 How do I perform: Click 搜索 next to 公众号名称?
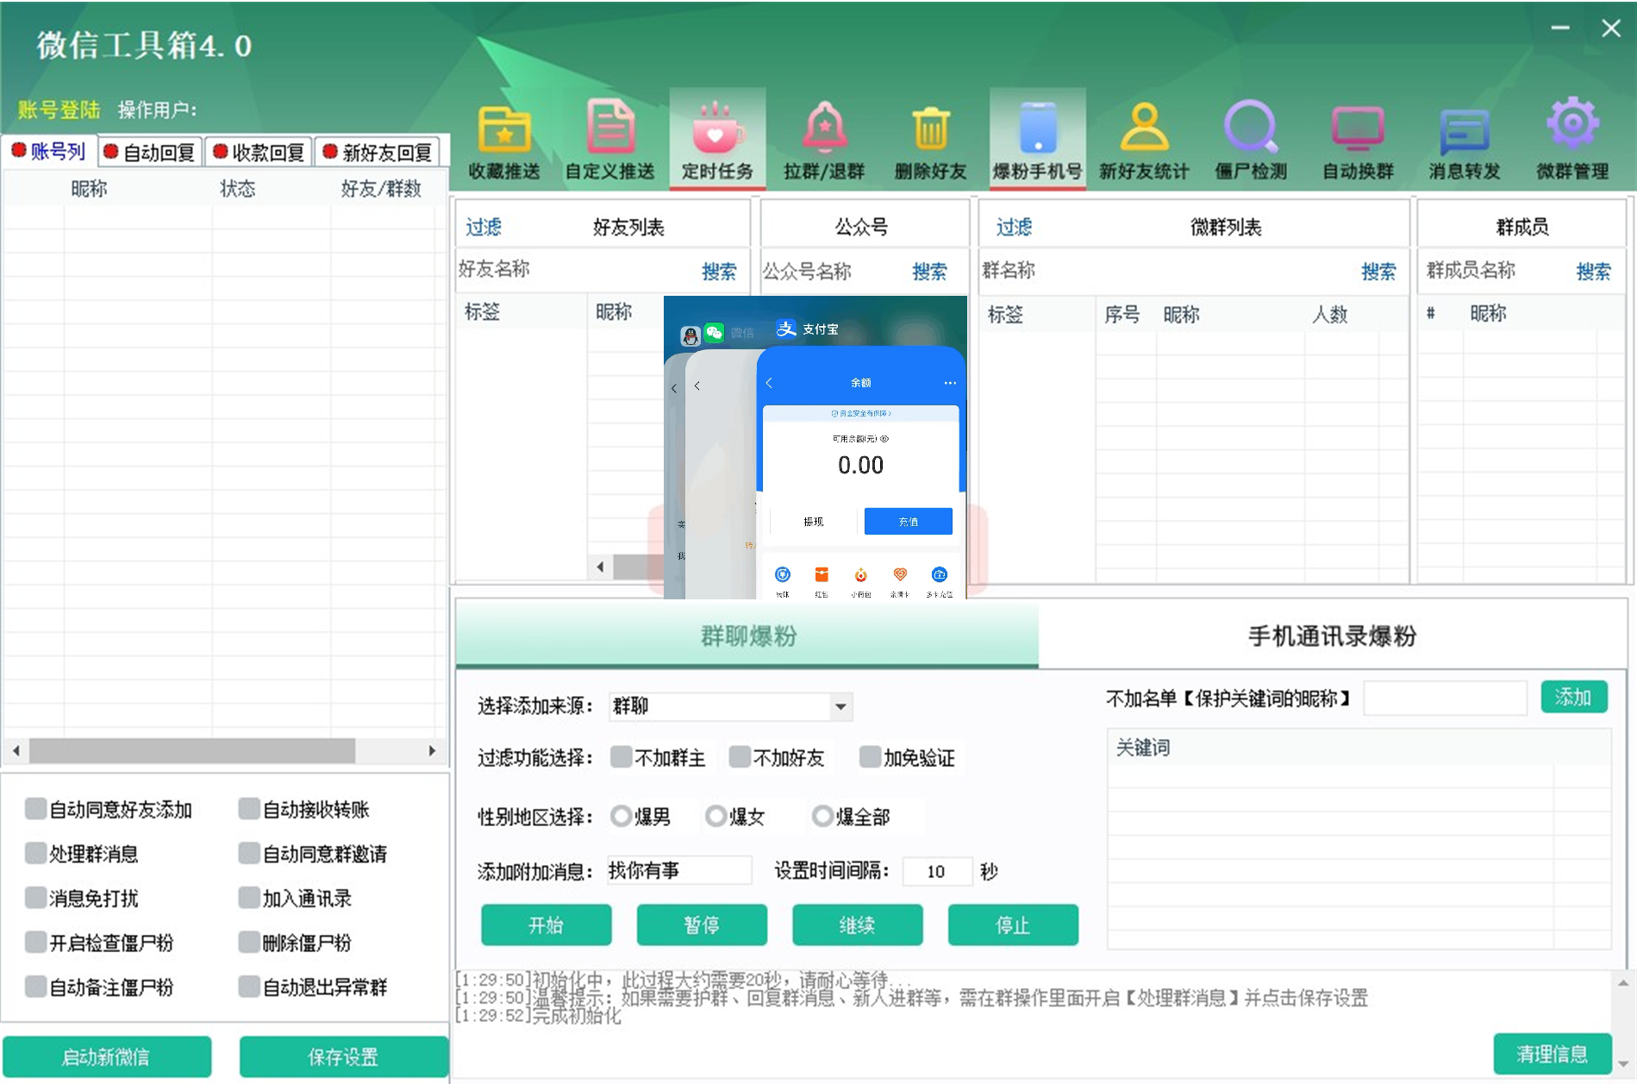coord(929,272)
